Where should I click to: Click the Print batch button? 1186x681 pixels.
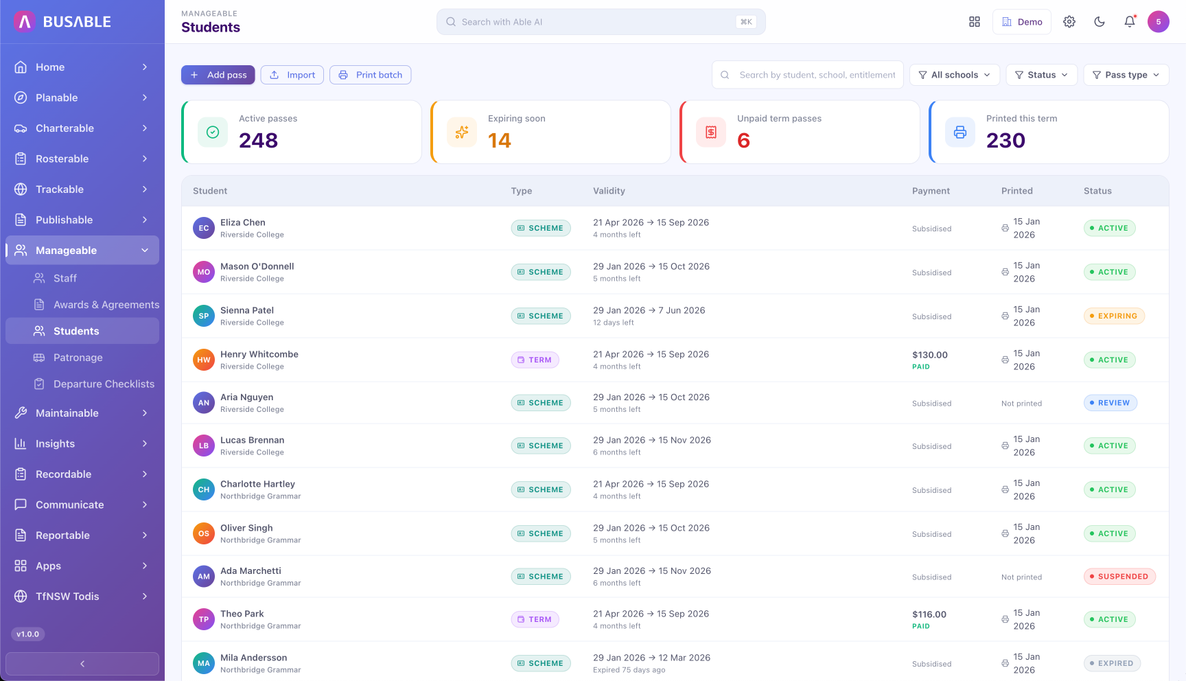(x=371, y=75)
